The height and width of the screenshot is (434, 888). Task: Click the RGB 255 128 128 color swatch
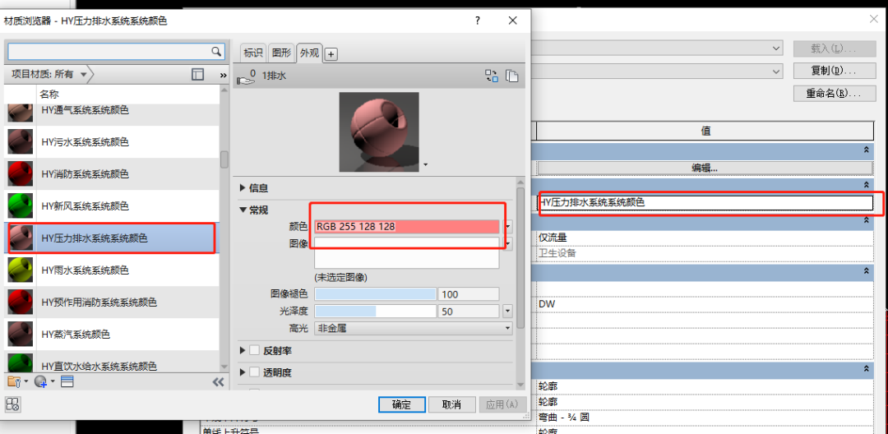[x=407, y=227]
